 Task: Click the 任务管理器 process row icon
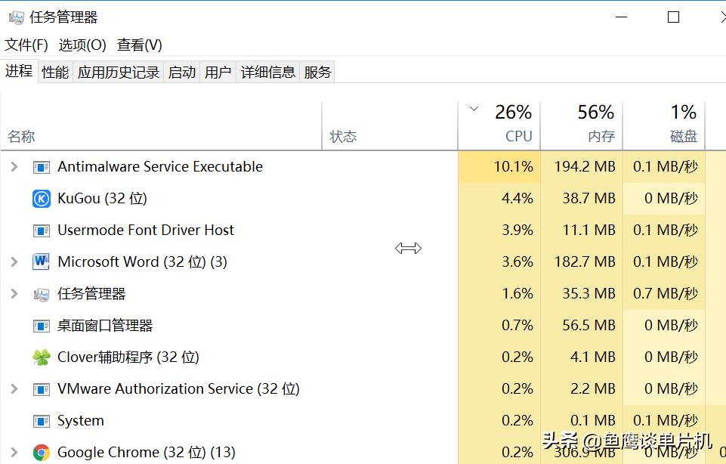coord(41,294)
